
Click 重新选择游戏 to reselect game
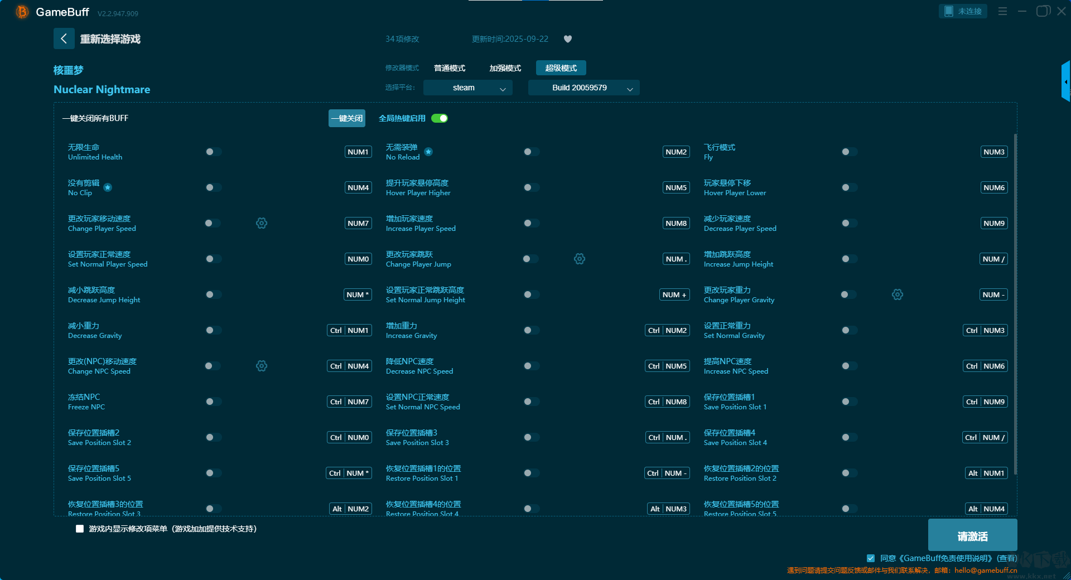point(110,39)
